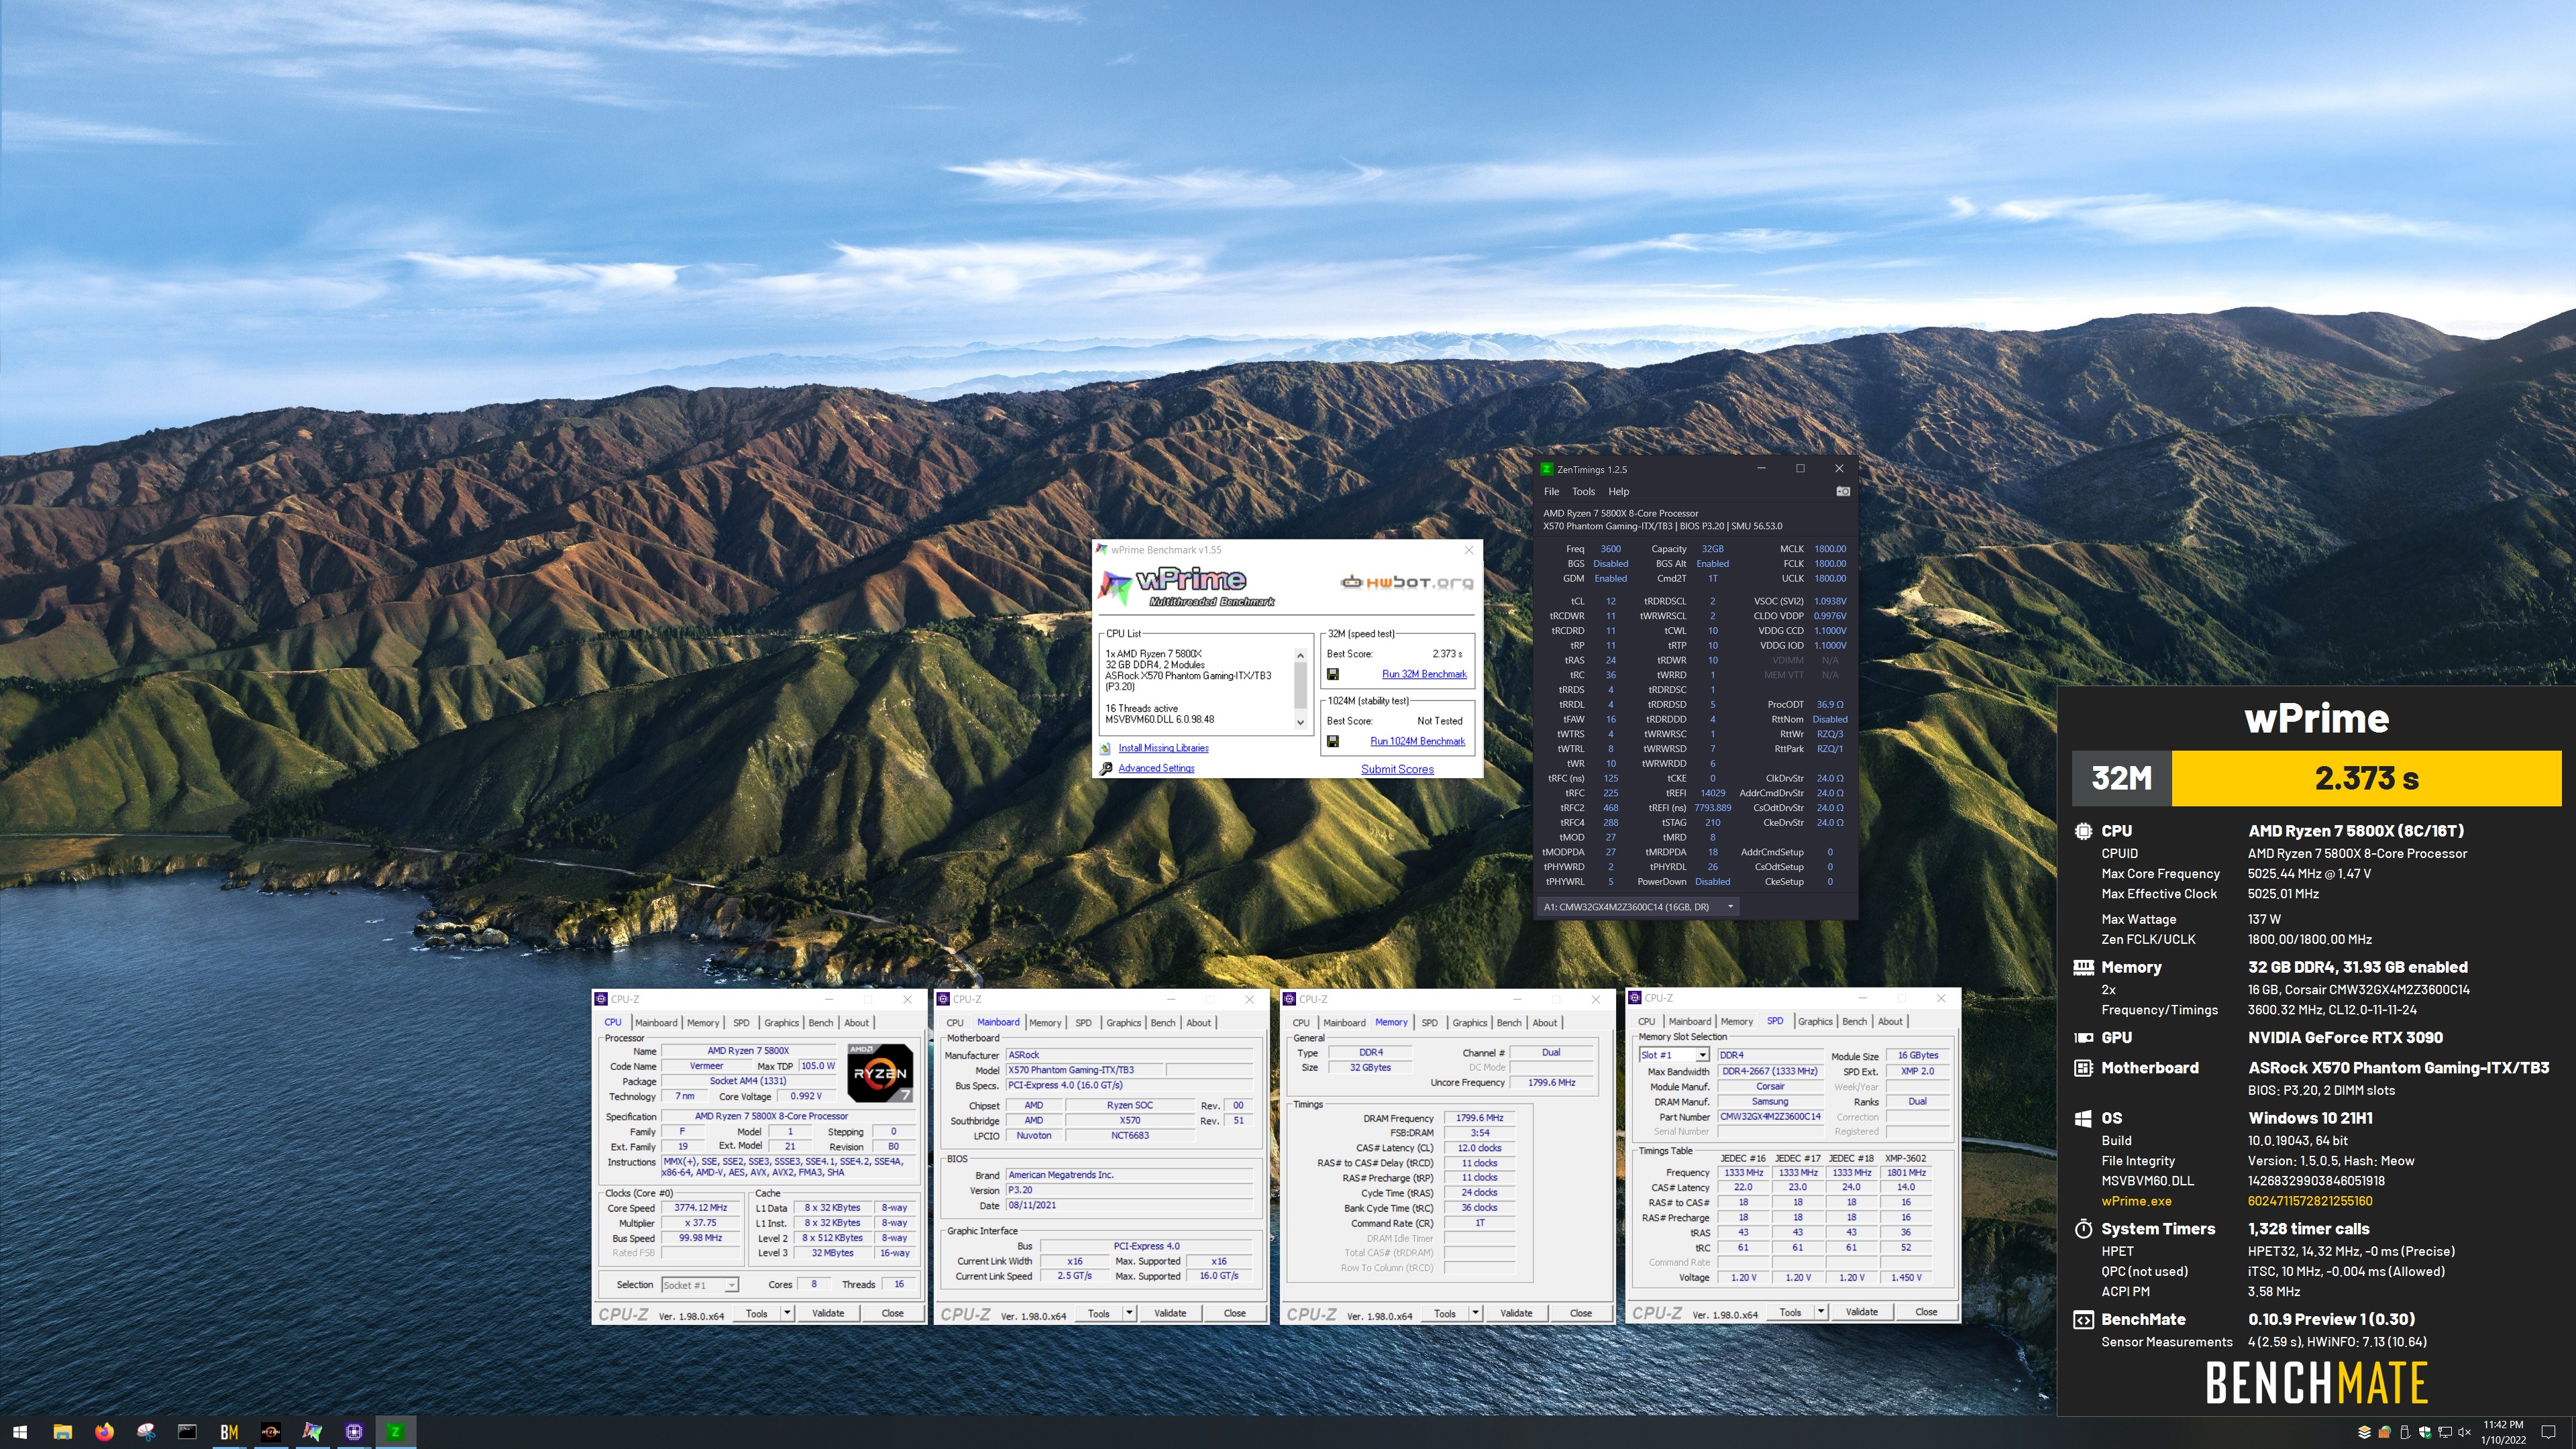Click Close button in the CPU-Z Mainboard window
The width and height of the screenshot is (2576, 1449).
point(1234,1313)
